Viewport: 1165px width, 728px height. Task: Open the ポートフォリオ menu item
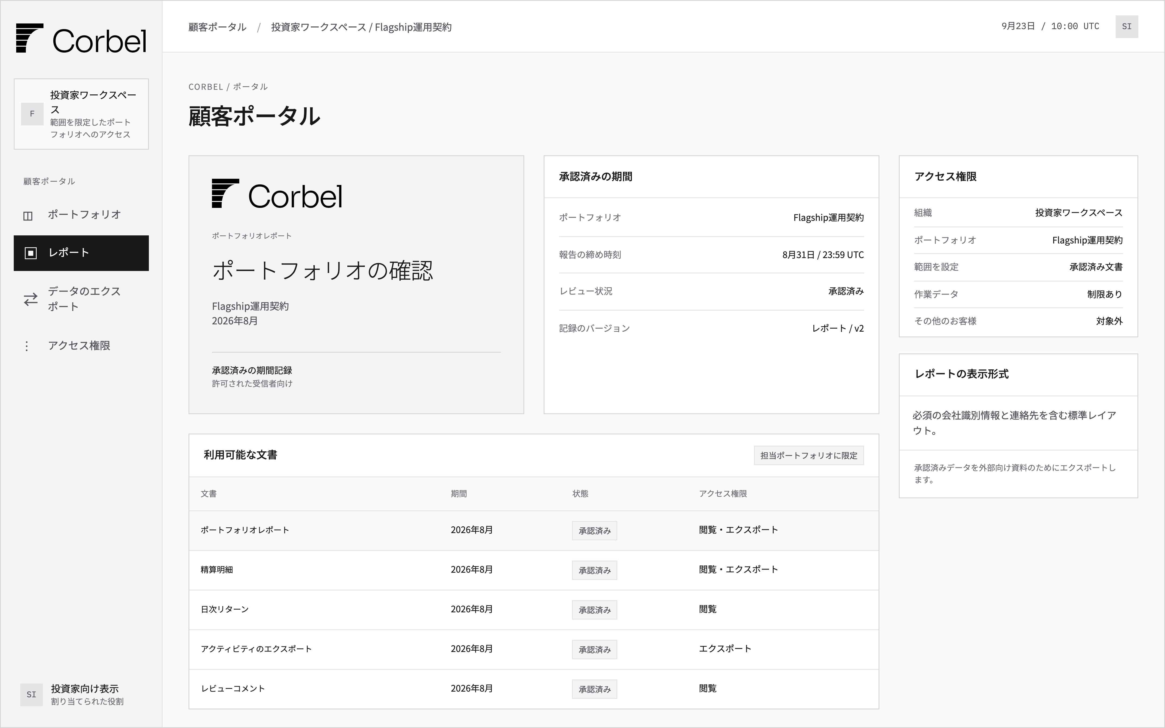(81, 215)
